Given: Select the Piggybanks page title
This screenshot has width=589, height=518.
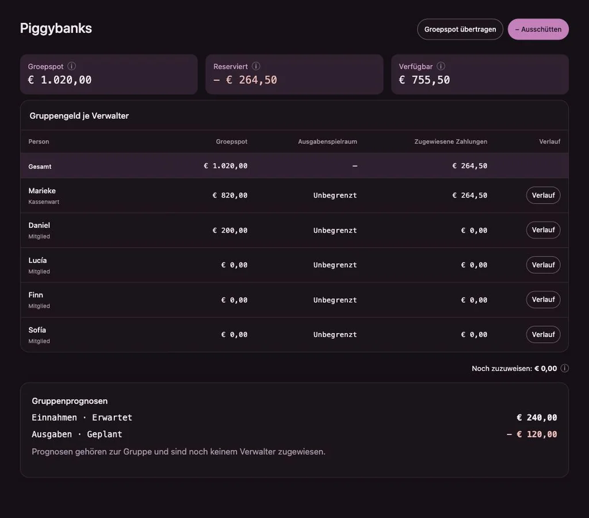Looking at the screenshot, I should coord(56,29).
